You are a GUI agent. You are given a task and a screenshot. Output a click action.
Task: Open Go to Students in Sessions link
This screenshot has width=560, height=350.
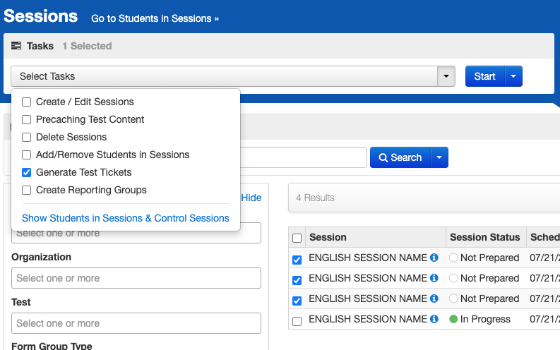tap(155, 18)
